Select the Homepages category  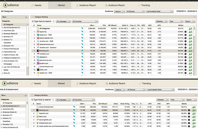click(8, 64)
